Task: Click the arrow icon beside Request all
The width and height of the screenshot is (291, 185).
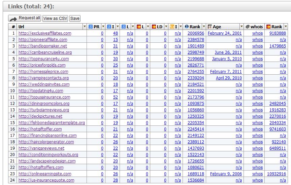Action: pos(13,19)
